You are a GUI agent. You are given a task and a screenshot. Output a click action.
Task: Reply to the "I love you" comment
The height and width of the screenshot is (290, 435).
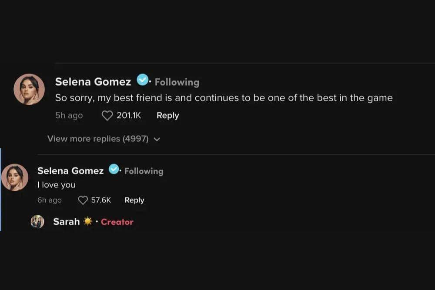click(x=134, y=200)
